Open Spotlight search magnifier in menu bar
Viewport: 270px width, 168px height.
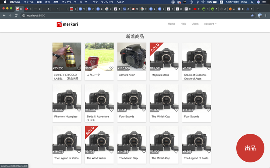252,2
